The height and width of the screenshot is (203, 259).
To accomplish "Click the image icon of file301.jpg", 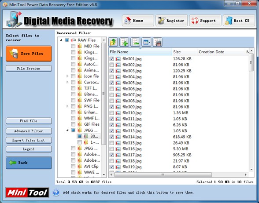I will 118,59.
